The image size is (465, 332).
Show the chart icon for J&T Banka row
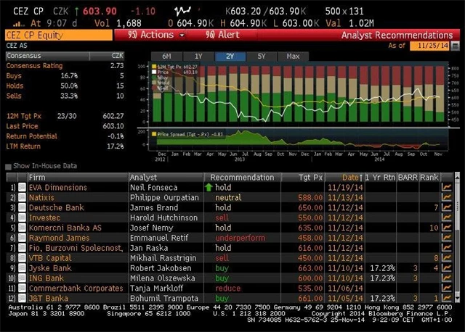(446, 298)
